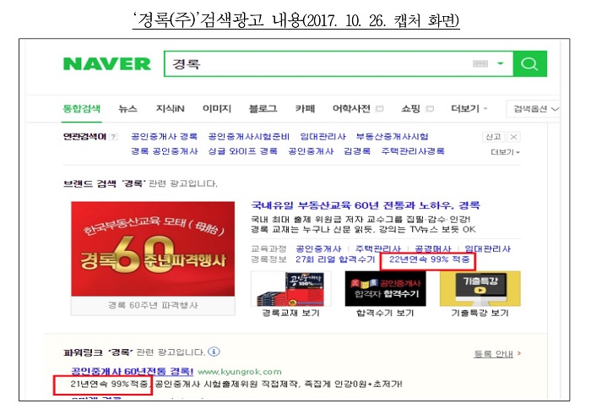Click the standalone related search 임대관리사
This screenshot has height=409, width=591.
tap(323, 137)
